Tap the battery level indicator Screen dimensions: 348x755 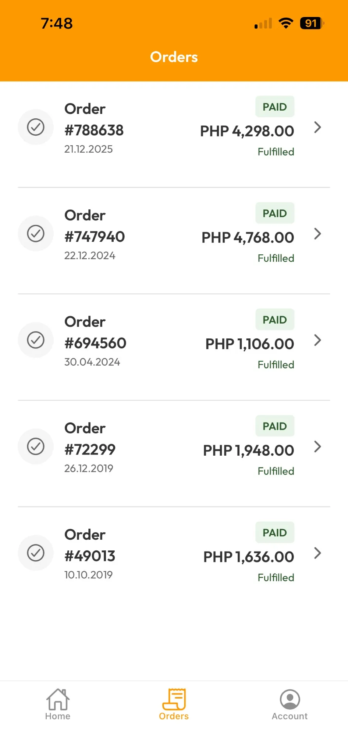312,23
